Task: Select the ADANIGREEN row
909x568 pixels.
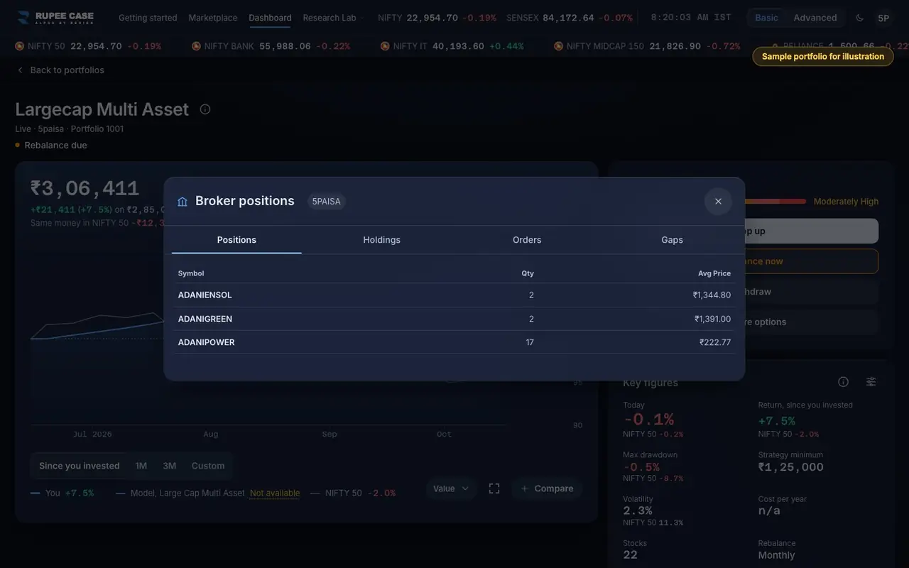Action: [x=454, y=319]
